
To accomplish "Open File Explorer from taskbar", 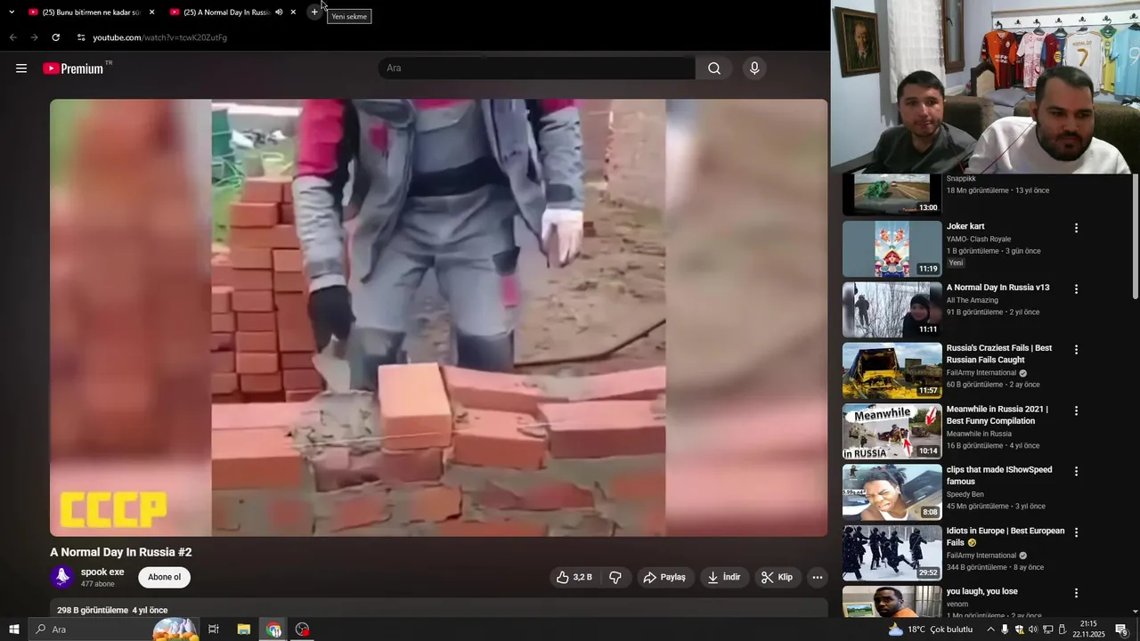I will [x=244, y=629].
